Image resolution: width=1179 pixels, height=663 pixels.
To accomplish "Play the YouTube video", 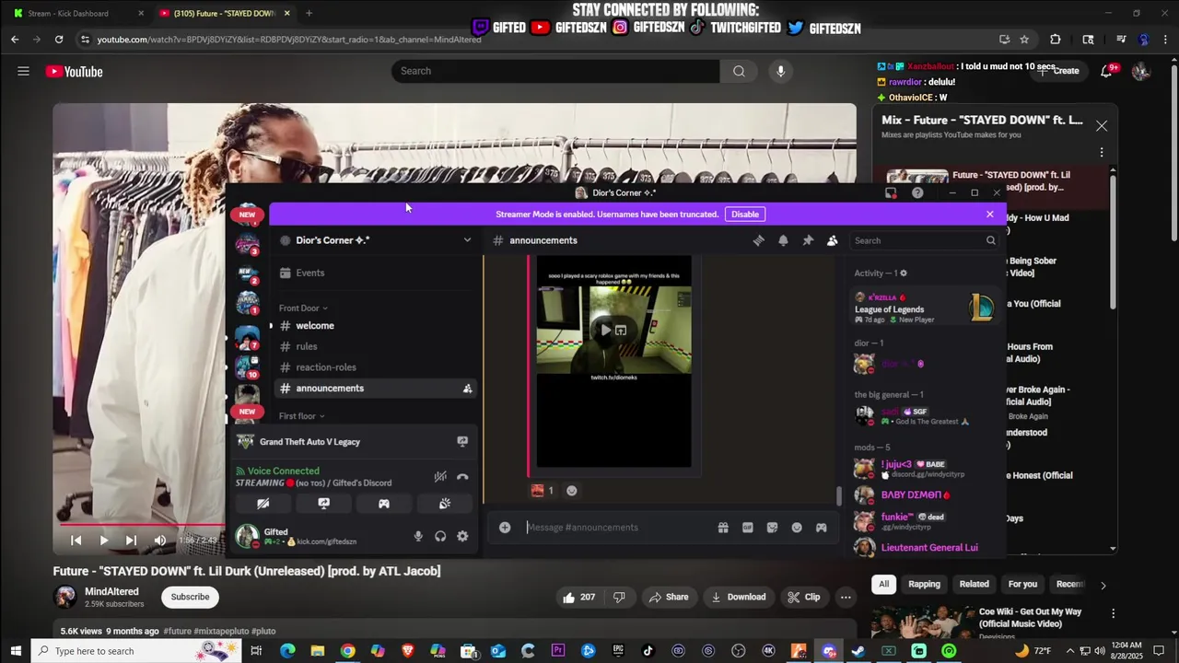I will (x=103, y=541).
